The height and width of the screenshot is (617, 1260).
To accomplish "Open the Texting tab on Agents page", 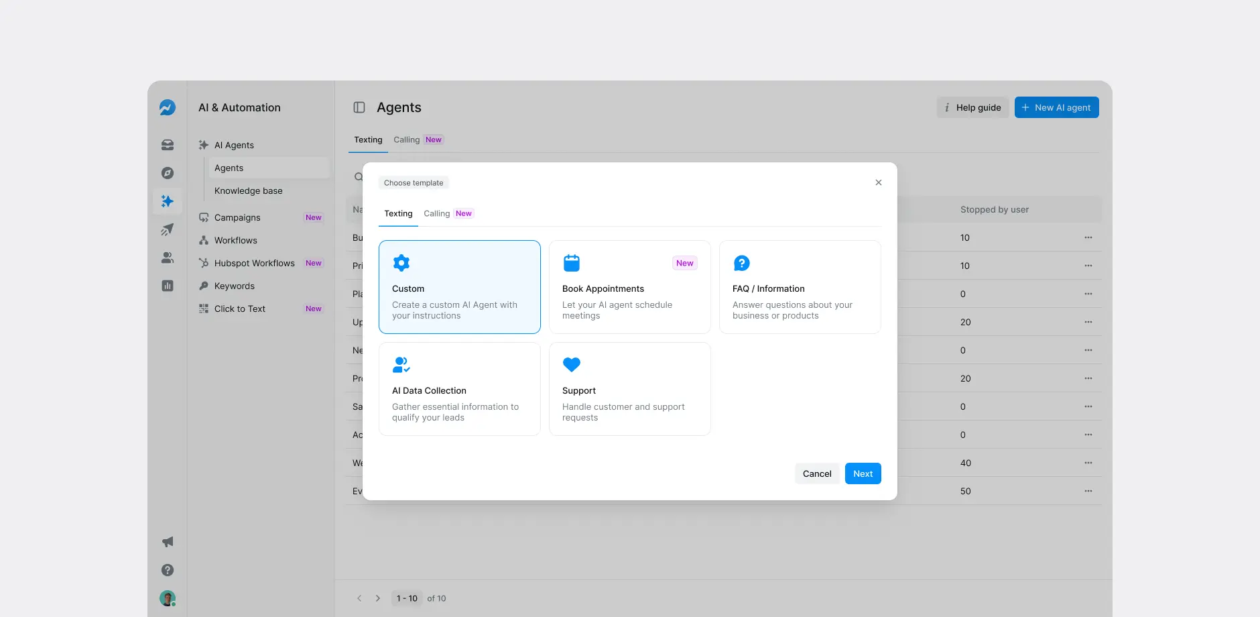I will (x=368, y=139).
